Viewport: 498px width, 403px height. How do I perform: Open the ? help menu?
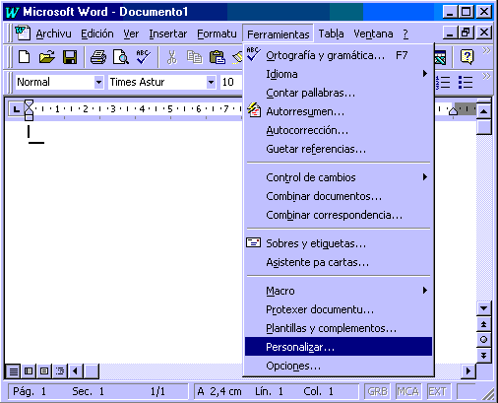coord(405,34)
